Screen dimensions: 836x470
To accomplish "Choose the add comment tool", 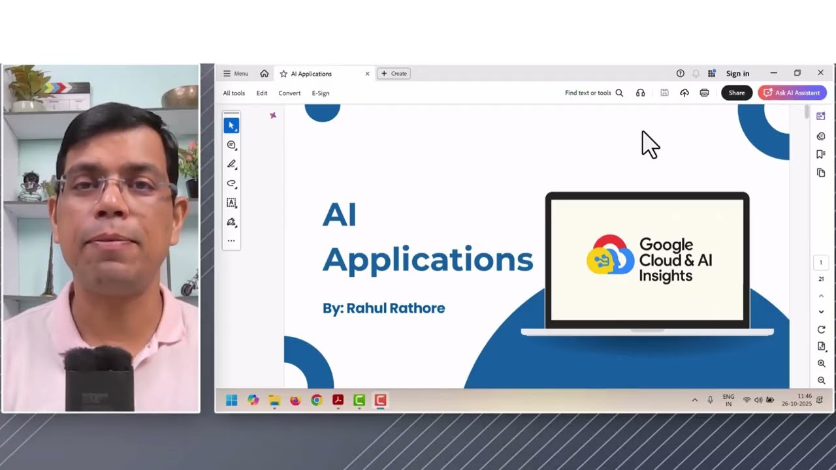I will click(231, 145).
